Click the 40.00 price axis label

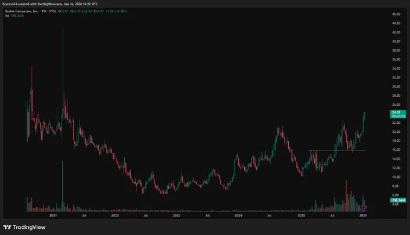tap(396, 41)
